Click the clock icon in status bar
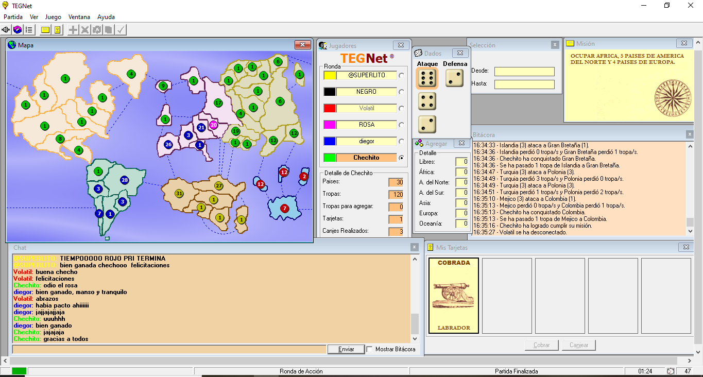 pos(671,371)
